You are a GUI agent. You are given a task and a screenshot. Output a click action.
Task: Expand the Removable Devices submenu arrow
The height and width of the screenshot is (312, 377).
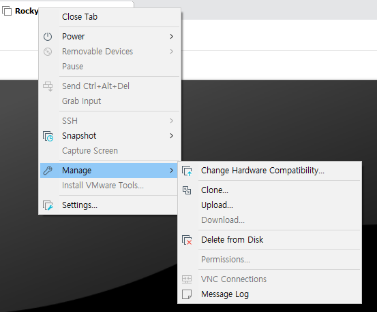171,52
